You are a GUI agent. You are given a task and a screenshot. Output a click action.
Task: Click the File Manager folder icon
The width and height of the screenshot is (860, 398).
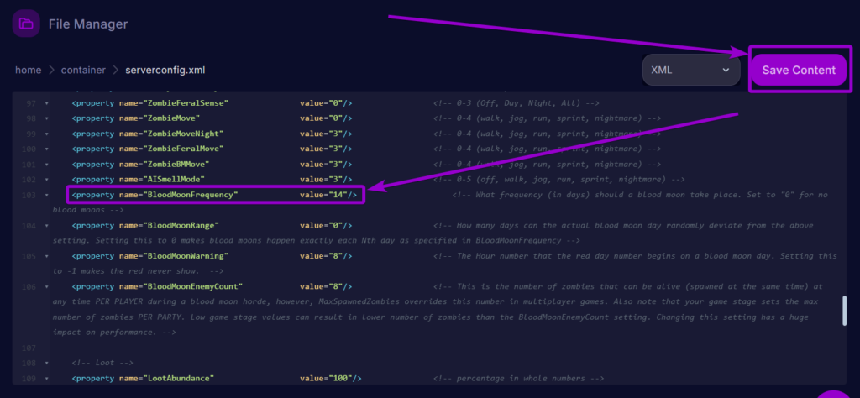(x=26, y=24)
